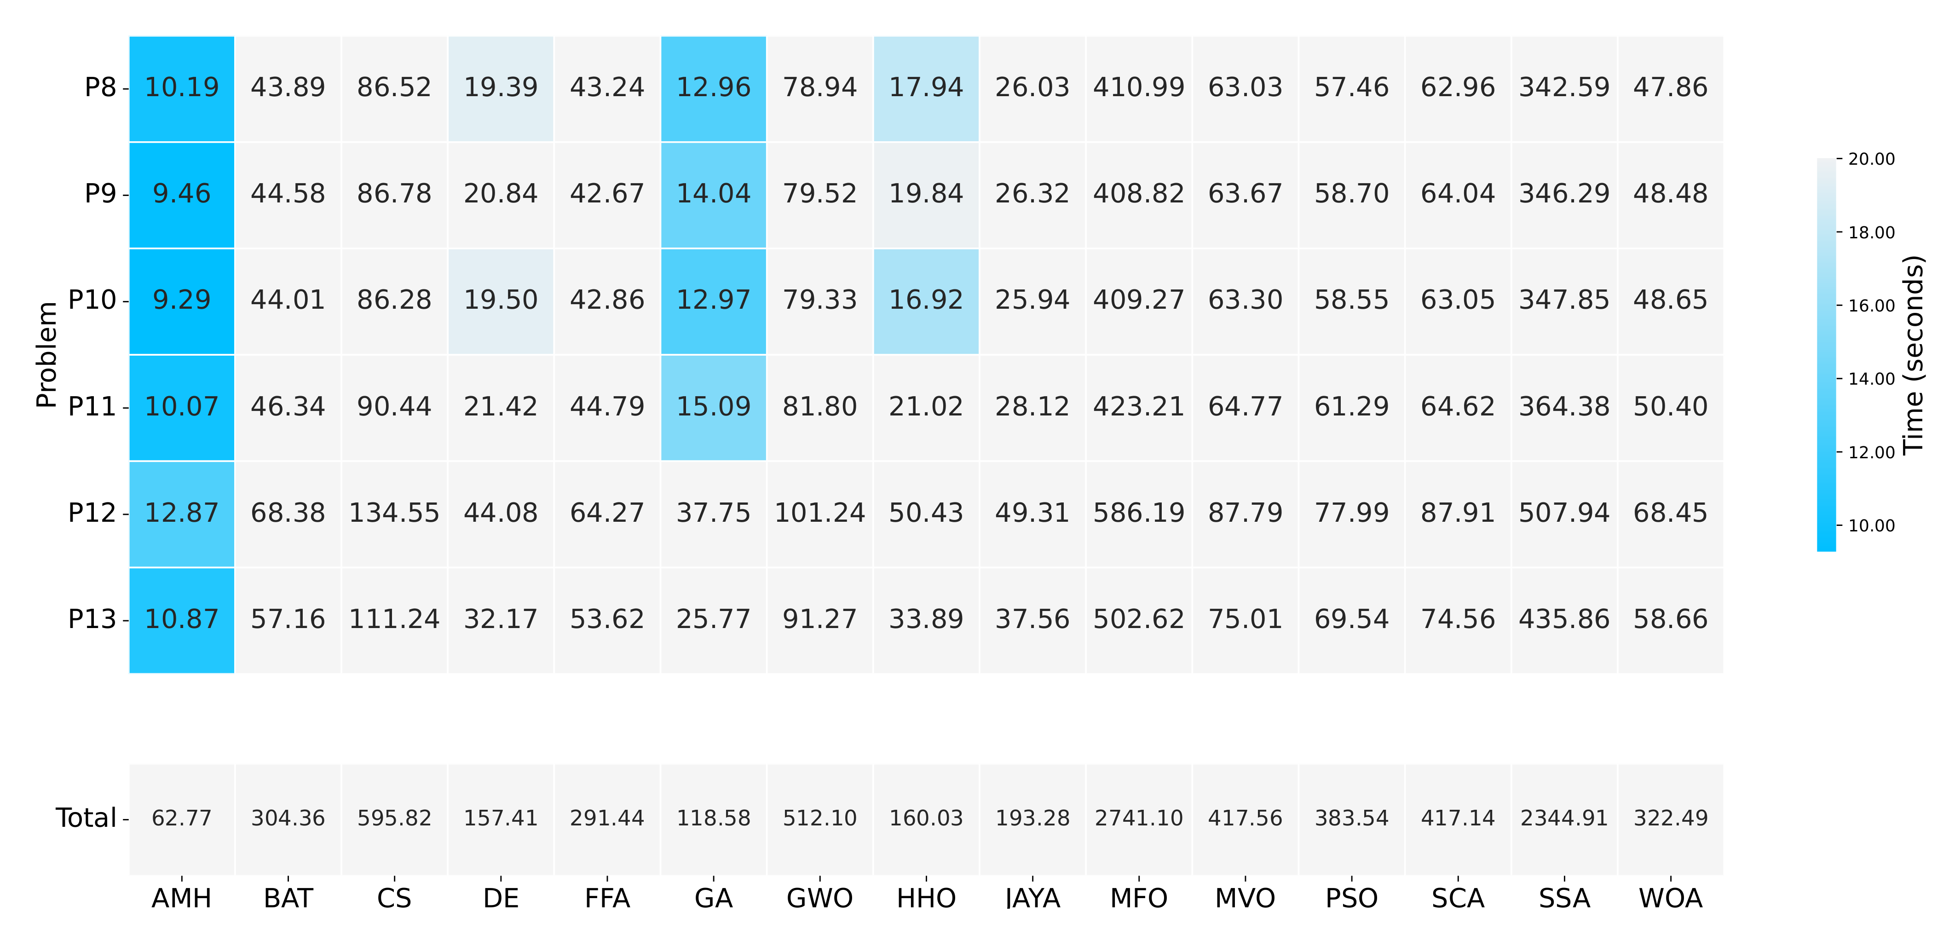Click the 10.00 tick on the colorbar
1949x934 pixels.
(x=1871, y=526)
